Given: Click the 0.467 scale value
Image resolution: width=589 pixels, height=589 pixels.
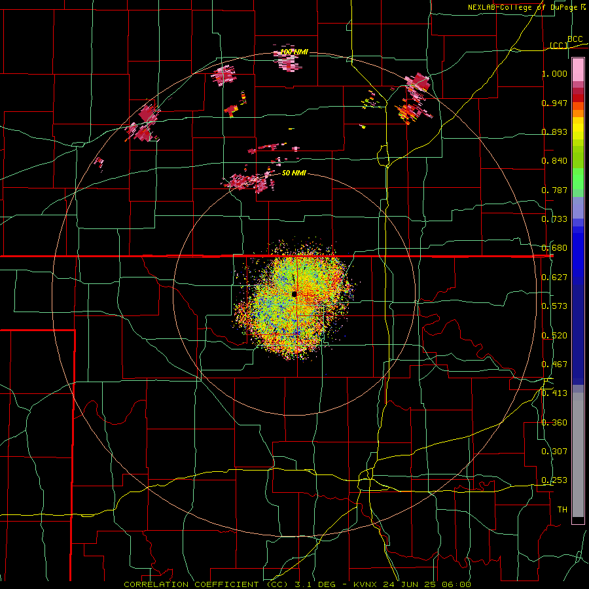Looking at the screenshot, I should click(x=554, y=365).
